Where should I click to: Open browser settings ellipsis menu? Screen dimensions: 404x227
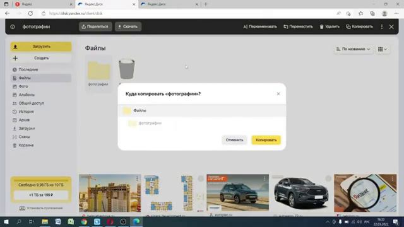[396, 13]
